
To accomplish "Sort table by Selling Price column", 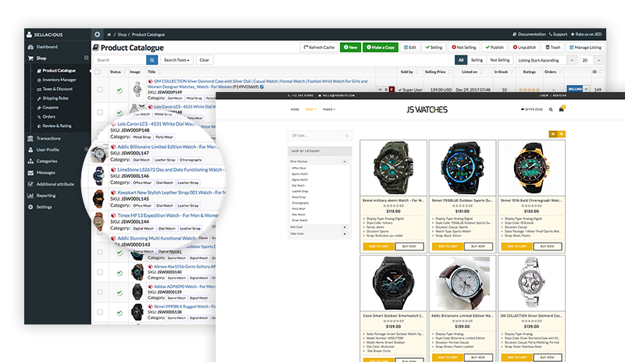I will point(437,72).
